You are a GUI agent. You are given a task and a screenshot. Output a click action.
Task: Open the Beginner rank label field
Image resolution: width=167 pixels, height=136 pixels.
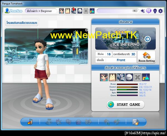tap(41, 11)
